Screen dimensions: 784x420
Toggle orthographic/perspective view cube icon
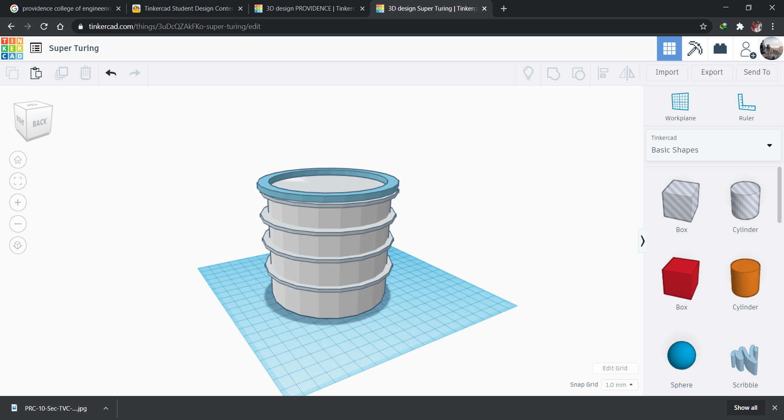tap(18, 245)
